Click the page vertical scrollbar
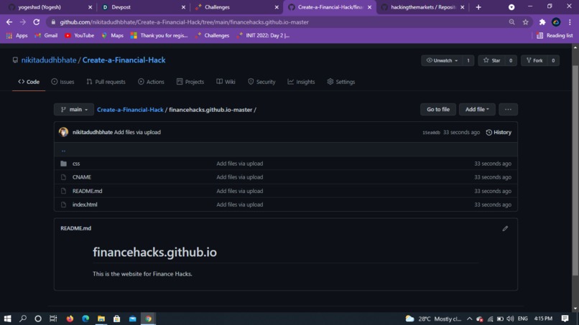The width and height of the screenshot is (579, 325). [x=575, y=170]
